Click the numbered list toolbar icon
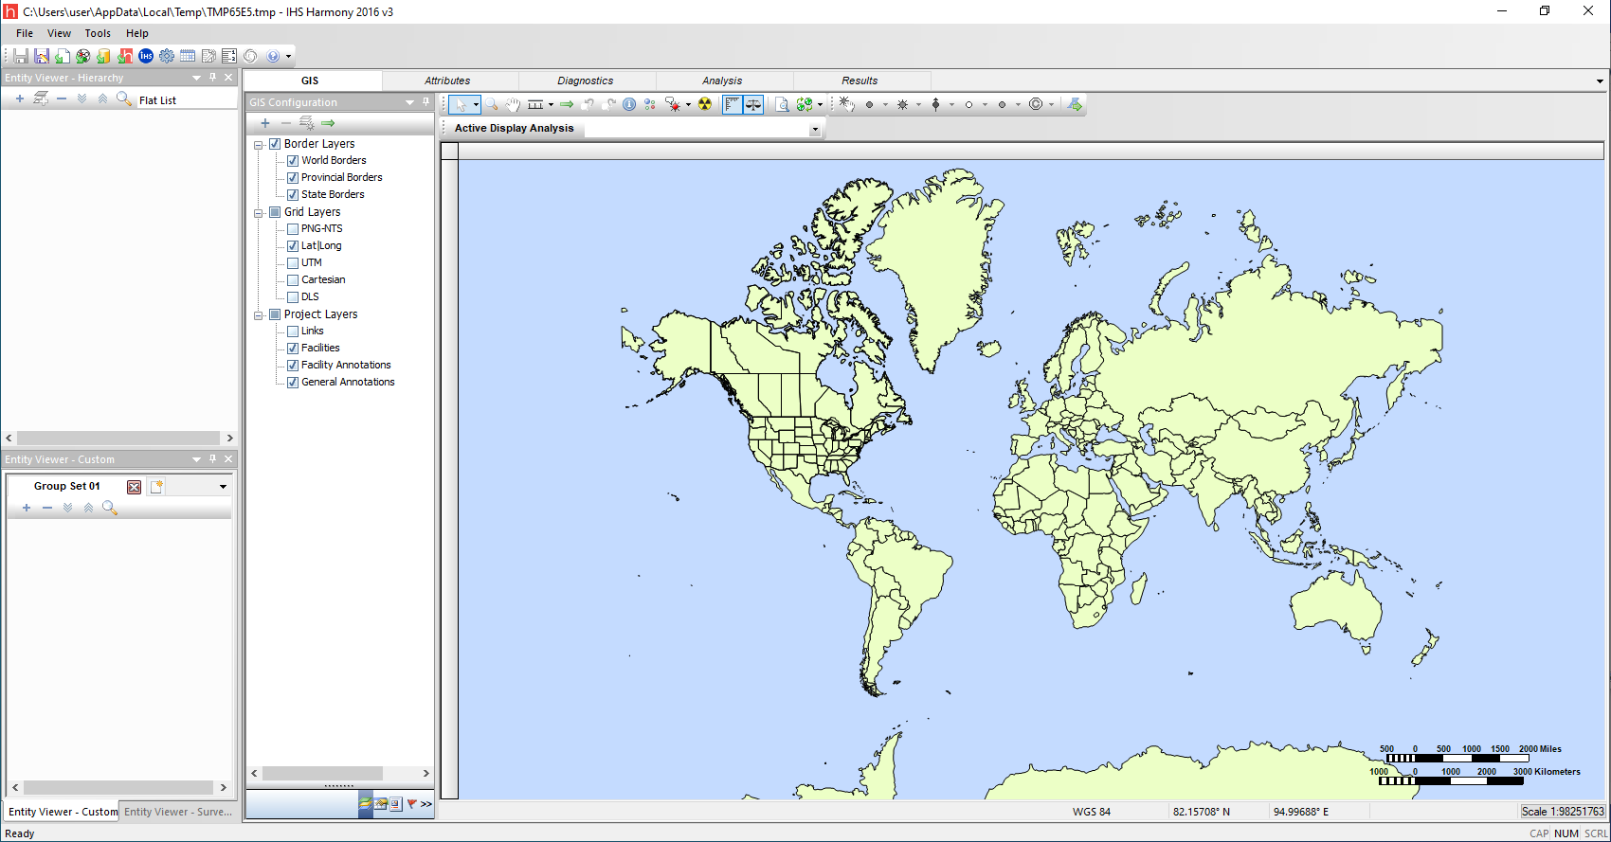Viewport: 1611px width, 842px height. click(229, 56)
